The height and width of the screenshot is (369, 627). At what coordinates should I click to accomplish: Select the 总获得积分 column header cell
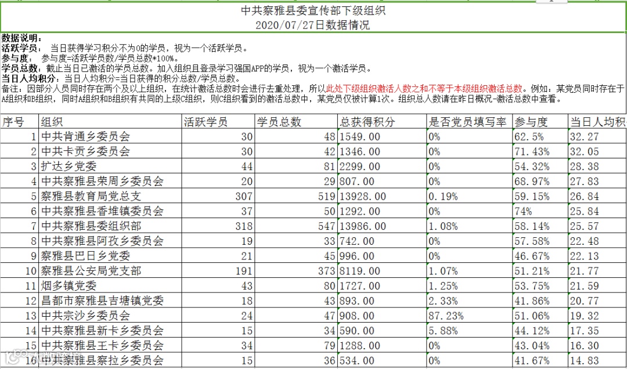(x=382, y=122)
